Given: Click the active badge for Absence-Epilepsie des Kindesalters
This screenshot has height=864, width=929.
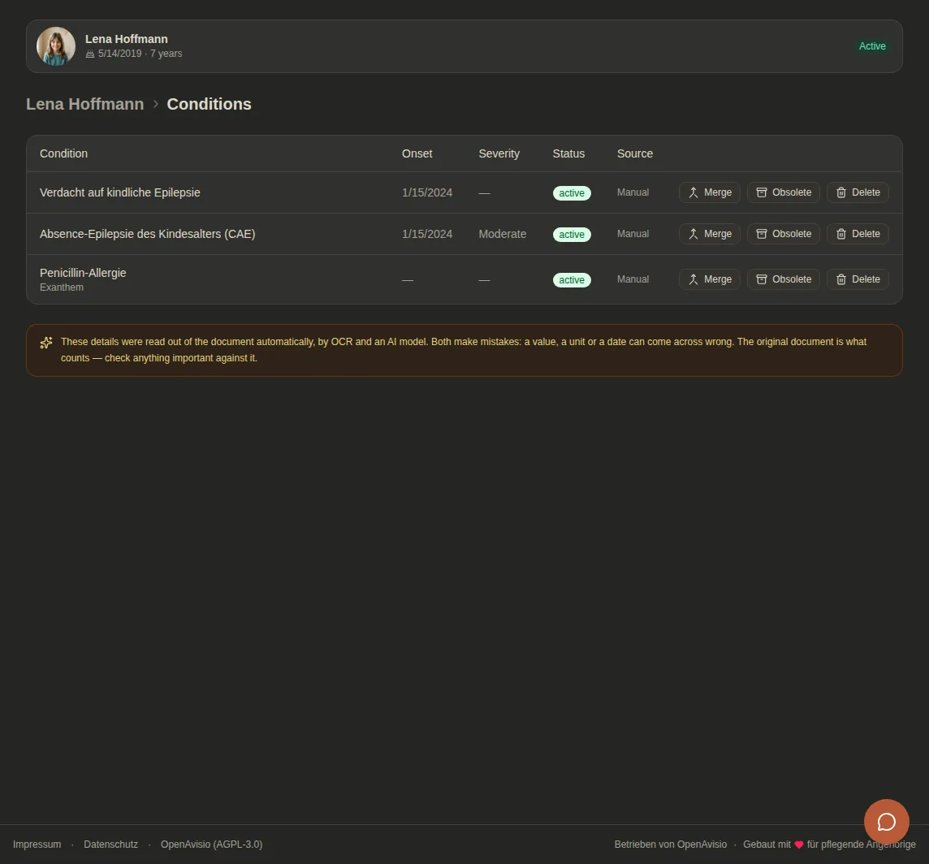Looking at the screenshot, I should click(572, 235).
